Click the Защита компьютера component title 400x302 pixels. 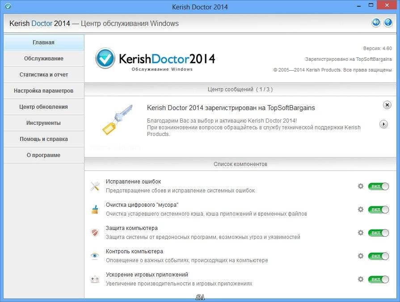132,228
